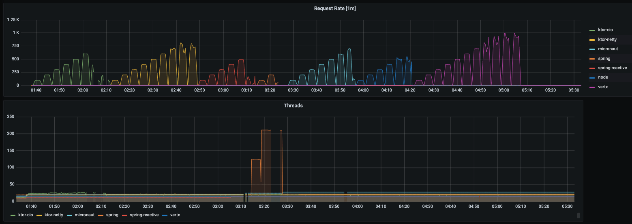Toggle ktor-netty series in Threads legend
The height and width of the screenshot is (224, 632).
[x=54, y=215]
